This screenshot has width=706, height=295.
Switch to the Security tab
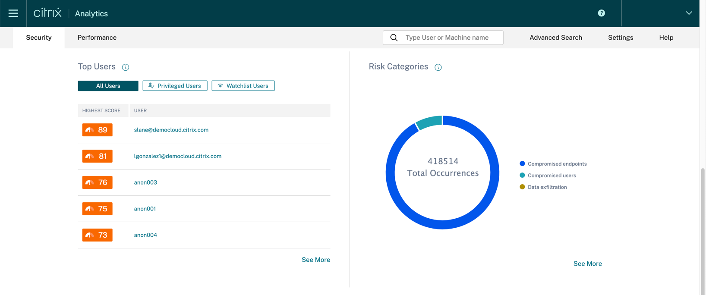(x=39, y=38)
